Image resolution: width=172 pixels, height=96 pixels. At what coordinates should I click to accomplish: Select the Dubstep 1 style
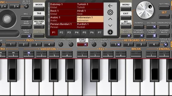tap(63, 6)
